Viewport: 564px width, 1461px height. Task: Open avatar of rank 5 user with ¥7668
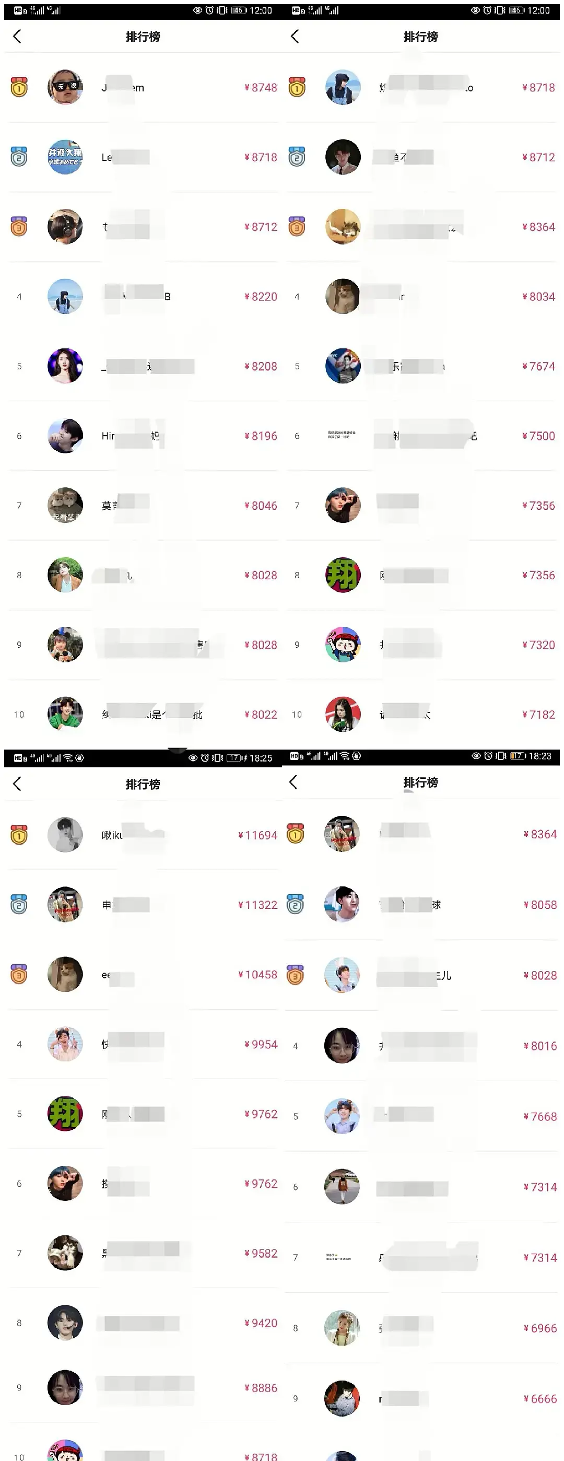pos(342,1116)
